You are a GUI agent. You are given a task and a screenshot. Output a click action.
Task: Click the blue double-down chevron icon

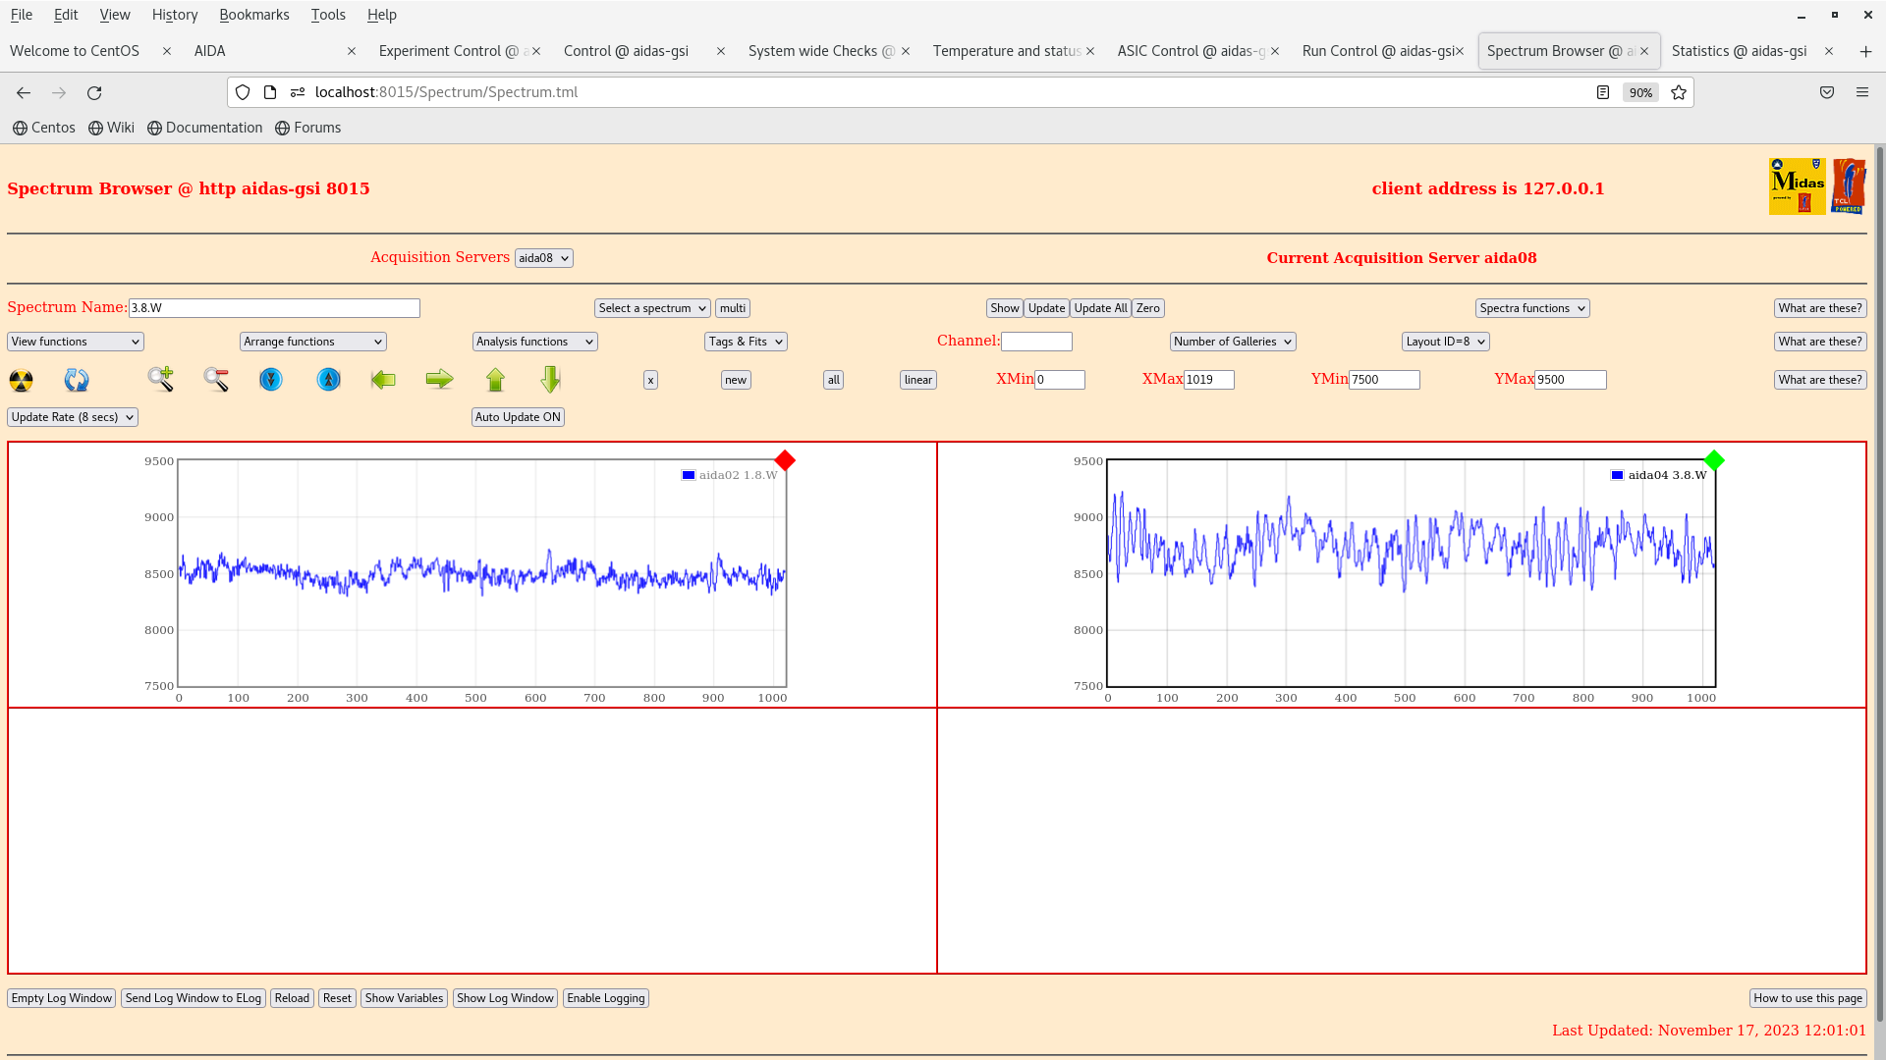click(271, 379)
